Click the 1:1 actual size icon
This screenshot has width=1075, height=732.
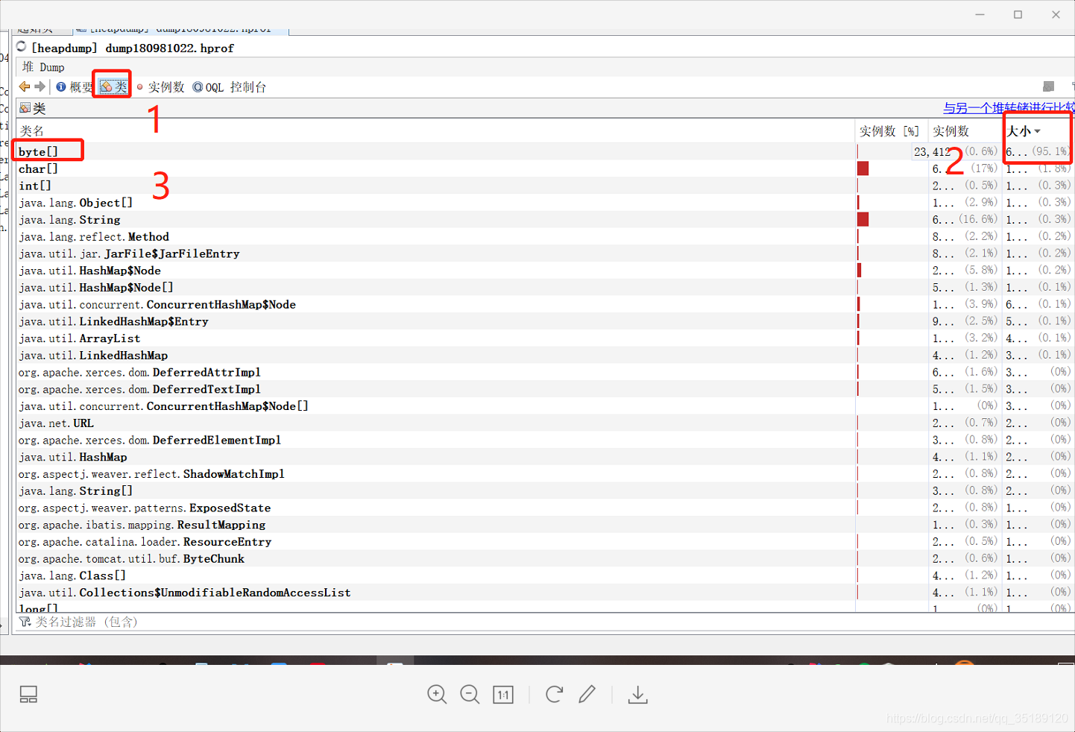pos(503,695)
